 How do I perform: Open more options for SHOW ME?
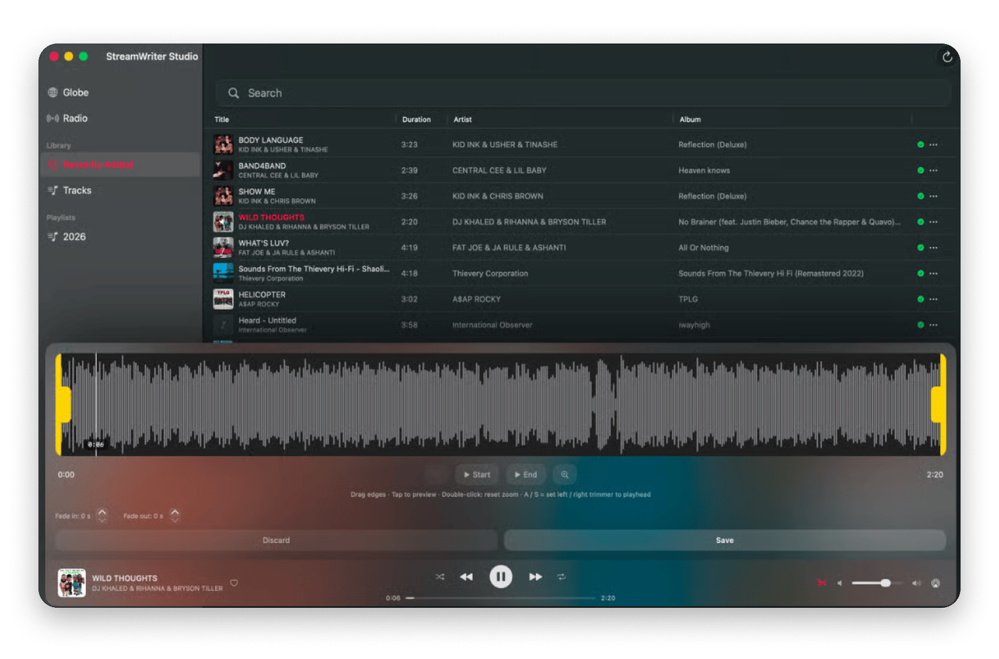(934, 196)
